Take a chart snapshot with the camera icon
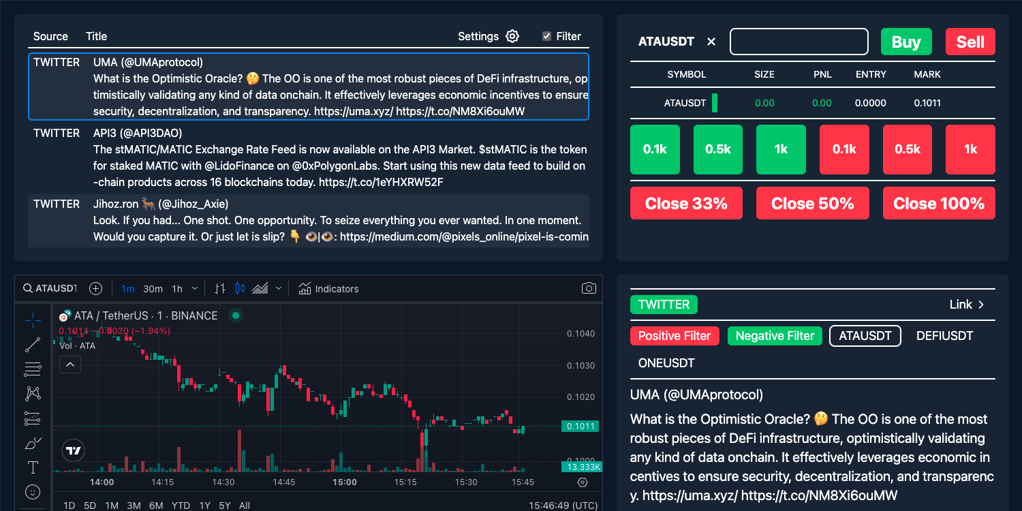The width and height of the screenshot is (1022, 511). click(x=589, y=288)
